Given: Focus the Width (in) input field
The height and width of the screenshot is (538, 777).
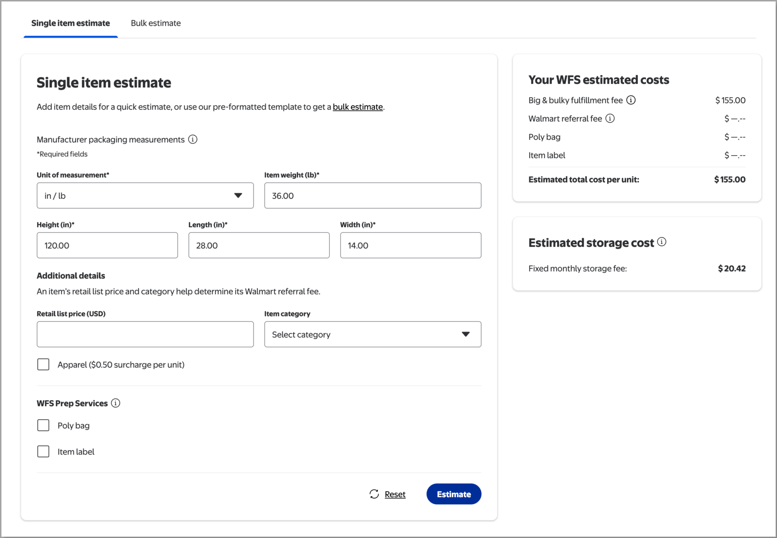Looking at the screenshot, I should tap(410, 245).
